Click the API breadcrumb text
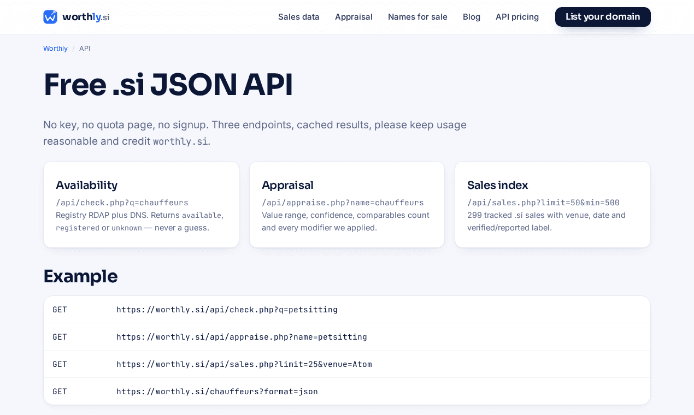This screenshot has height=415, width=694. point(85,49)
